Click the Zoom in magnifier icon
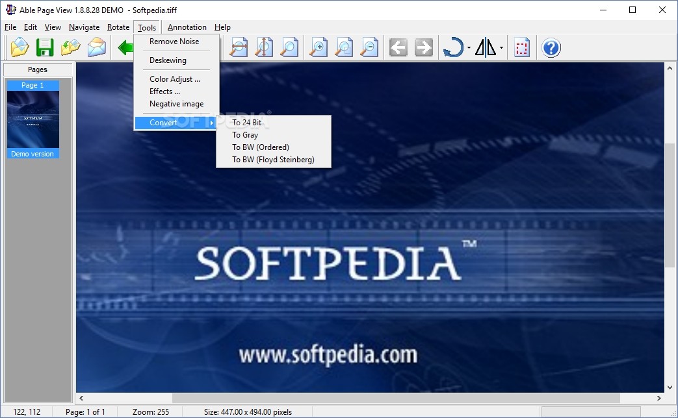 click(319, 47)
